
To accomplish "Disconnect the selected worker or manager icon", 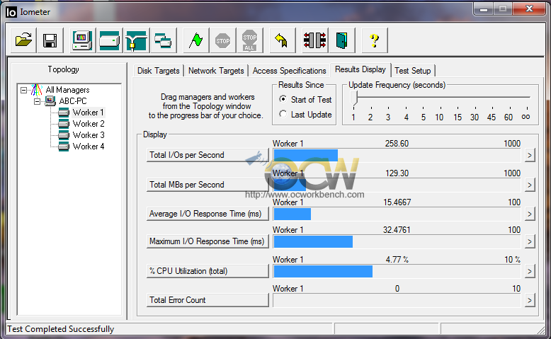I will tap(315, 40).
